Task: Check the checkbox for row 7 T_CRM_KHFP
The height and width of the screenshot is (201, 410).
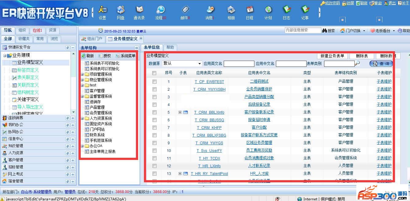Action: point(154,127)
